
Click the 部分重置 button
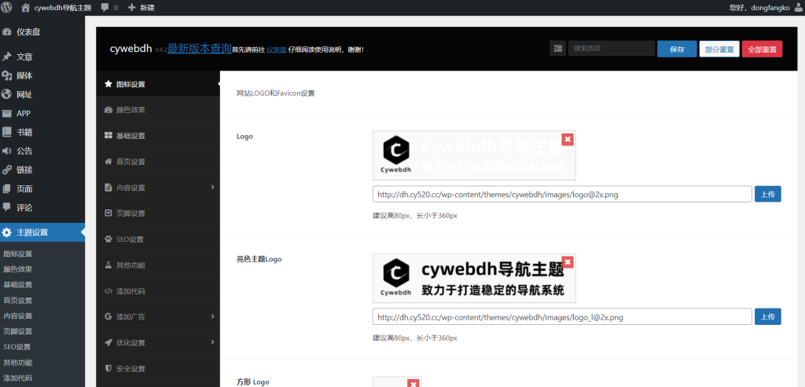point(719,49)
